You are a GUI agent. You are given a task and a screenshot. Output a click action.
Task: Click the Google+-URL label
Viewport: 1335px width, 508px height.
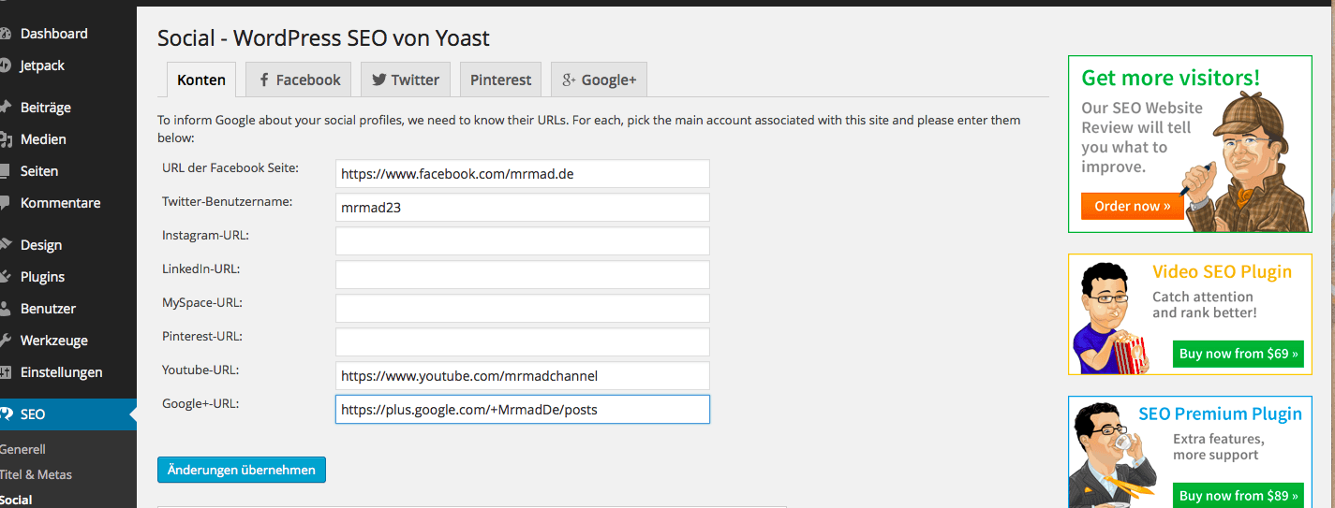click(x=200, y=403)
